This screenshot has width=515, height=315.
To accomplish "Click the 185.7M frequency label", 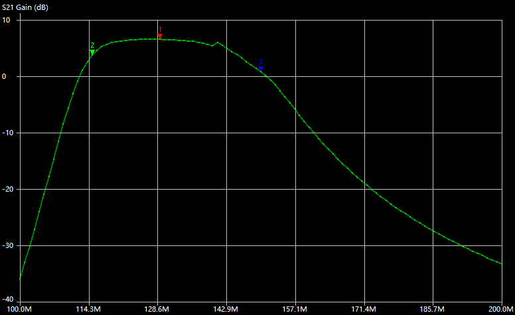I will pos(433,309).
